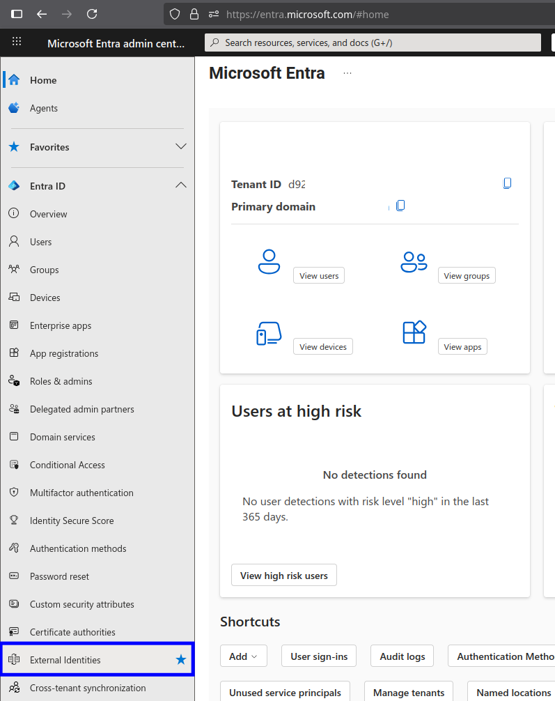
Task: Click the Roles & admins icon
Action: [x=14, y=381]
